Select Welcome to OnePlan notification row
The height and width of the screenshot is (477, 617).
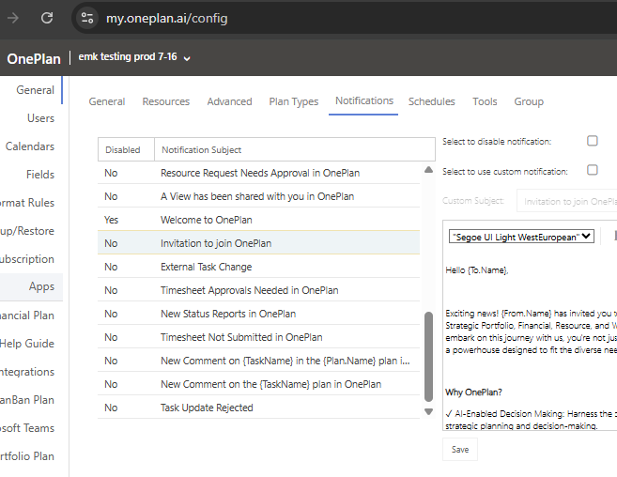[258, 220]
